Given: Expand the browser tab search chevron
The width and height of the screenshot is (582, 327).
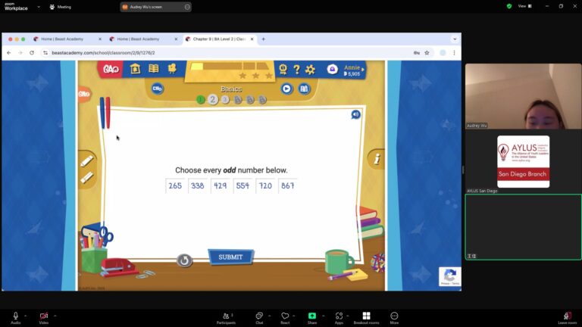Looking at the screenshot, I should point(455,39).
